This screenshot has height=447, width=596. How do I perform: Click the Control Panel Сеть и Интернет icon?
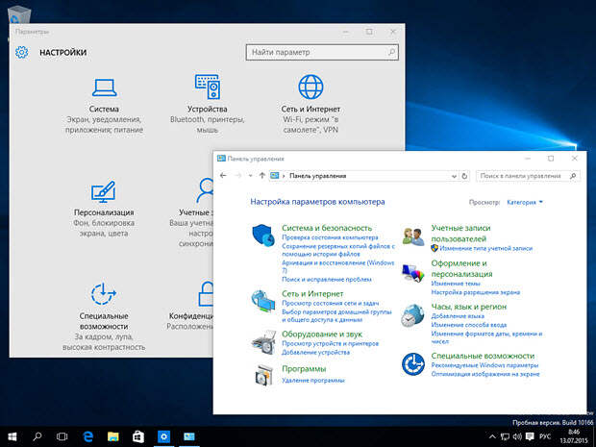tap(263, 301)
